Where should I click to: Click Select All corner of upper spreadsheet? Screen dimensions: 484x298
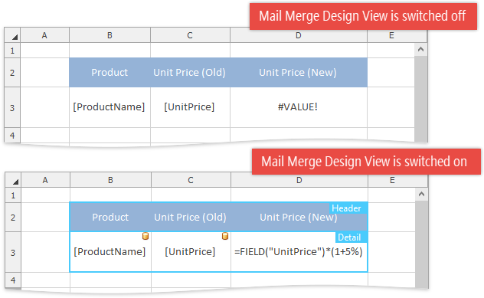12,35
